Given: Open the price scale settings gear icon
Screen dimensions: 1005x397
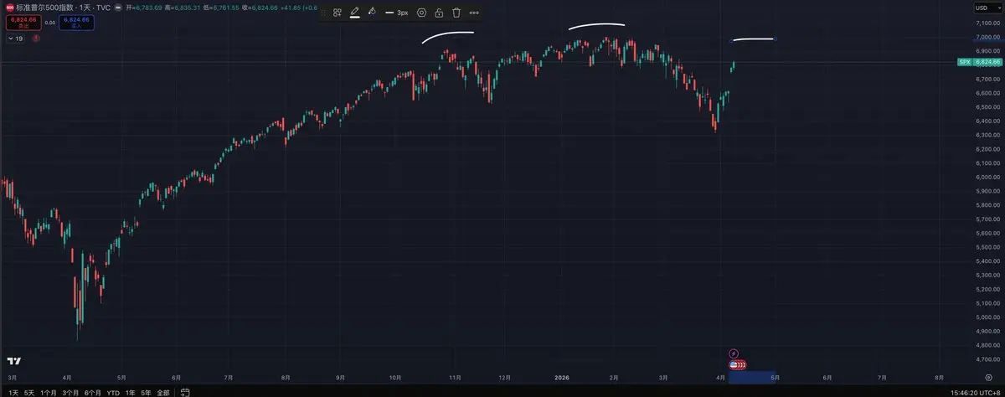Looking at the screenshot, I should coord(989,378).
